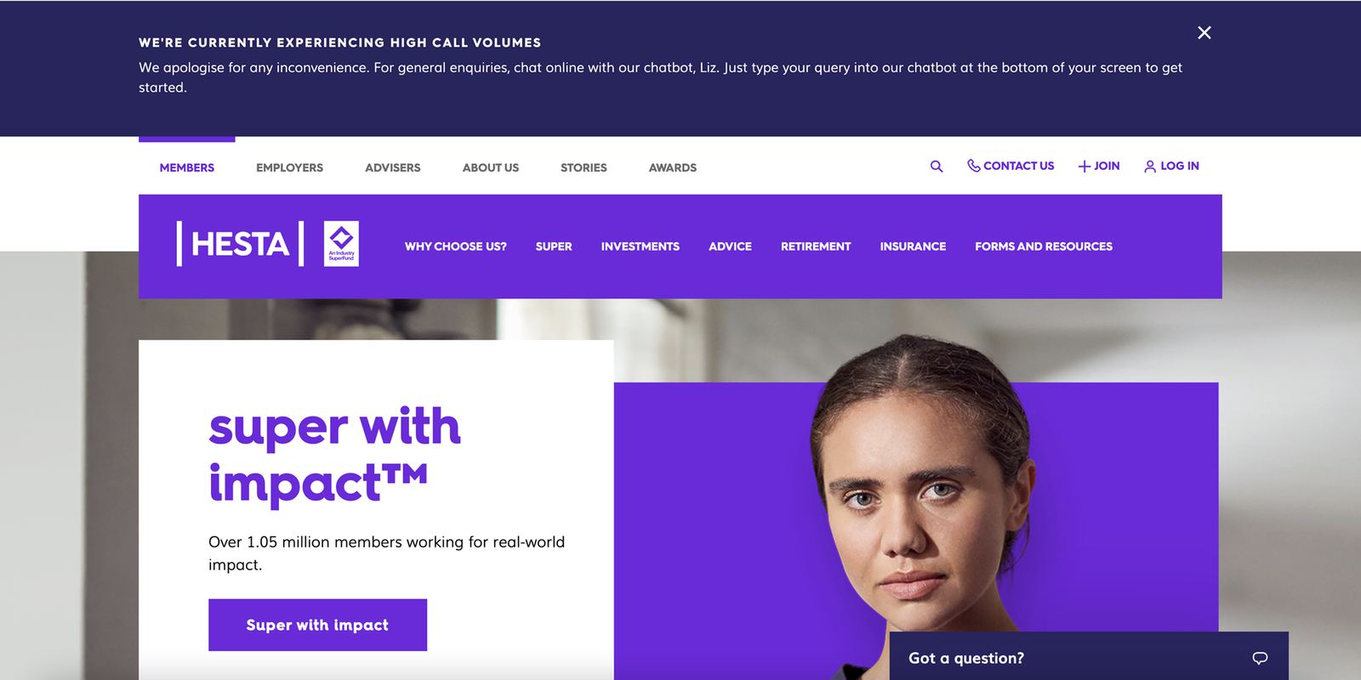
Task: Click the Industry SuperFund diamond badge
Action: coord(341,244)
